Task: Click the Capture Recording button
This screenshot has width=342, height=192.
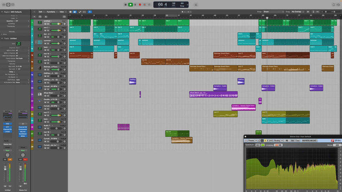Action: pos(144,5)
